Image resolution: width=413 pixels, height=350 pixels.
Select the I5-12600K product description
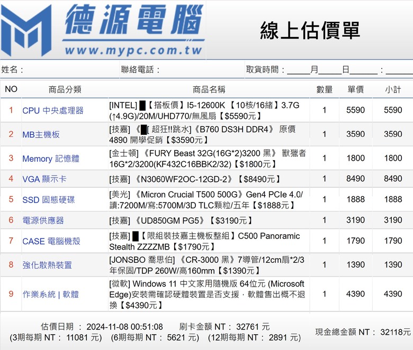204,110
